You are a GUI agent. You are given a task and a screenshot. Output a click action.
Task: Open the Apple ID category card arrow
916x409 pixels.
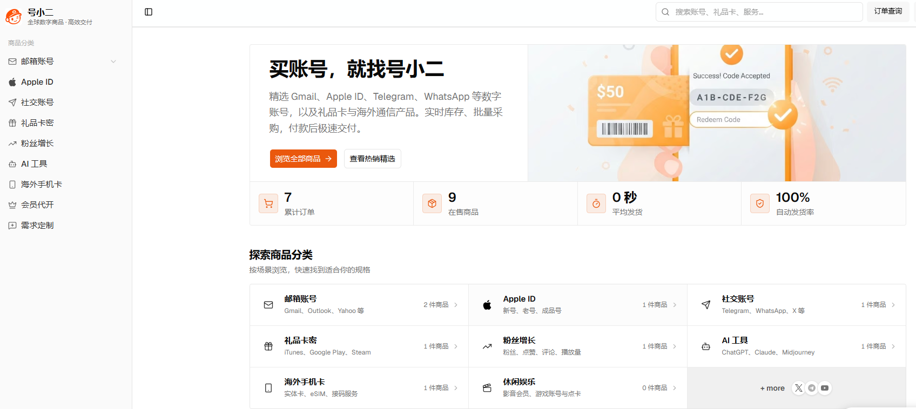point(675,305)
